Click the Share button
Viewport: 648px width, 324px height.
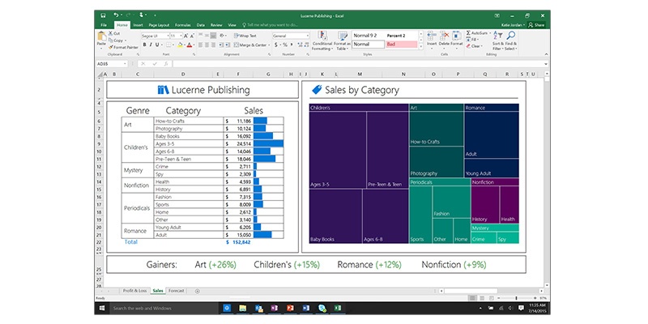[536, 25]
